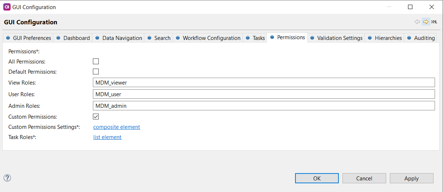This screenshot has height=192, width=443.
Task: Click the GUI Configuration app icon in title bar
Action: point(7,7)
